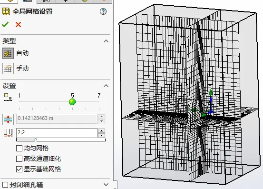This screenshot has height=189, width=263.
Task: Tick the 封闭细孔缝 checkbox
Action: (5, 185)
